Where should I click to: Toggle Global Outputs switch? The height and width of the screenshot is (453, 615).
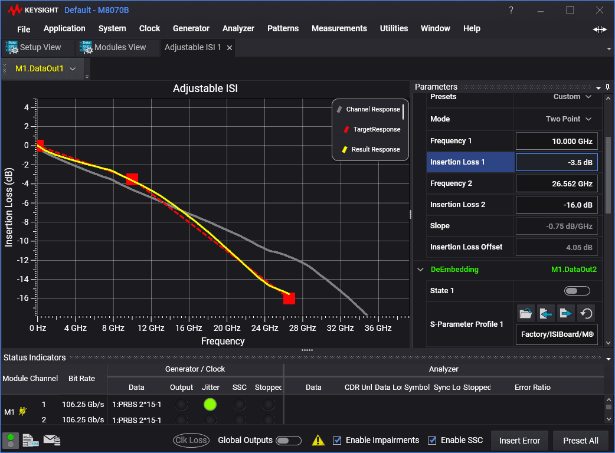click(x=289, y=440)
